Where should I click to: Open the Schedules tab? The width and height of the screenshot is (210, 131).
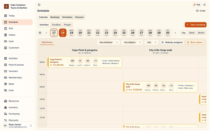pyautogui.click(x=67, y=17)
